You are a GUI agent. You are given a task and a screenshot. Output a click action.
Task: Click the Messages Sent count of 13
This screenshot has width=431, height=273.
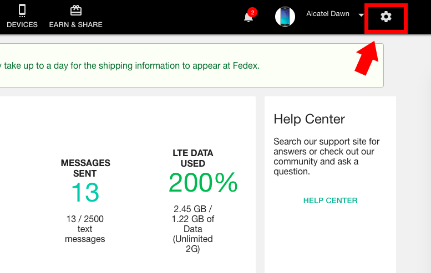click(85, 193)
